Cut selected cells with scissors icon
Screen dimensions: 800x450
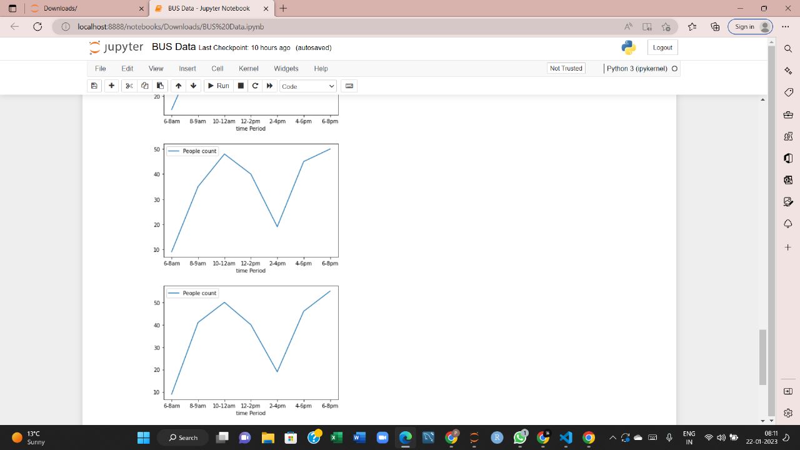click(x=129, y=86)
